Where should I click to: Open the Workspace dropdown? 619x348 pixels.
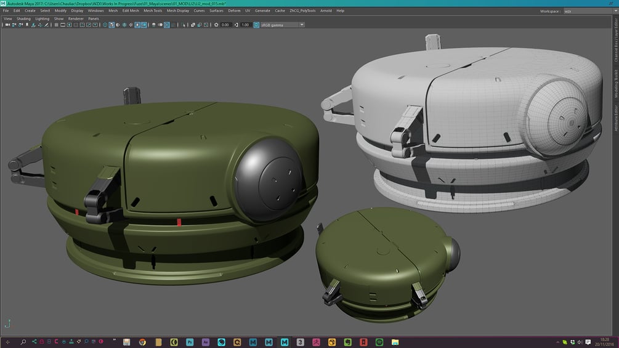coord(589,11)
